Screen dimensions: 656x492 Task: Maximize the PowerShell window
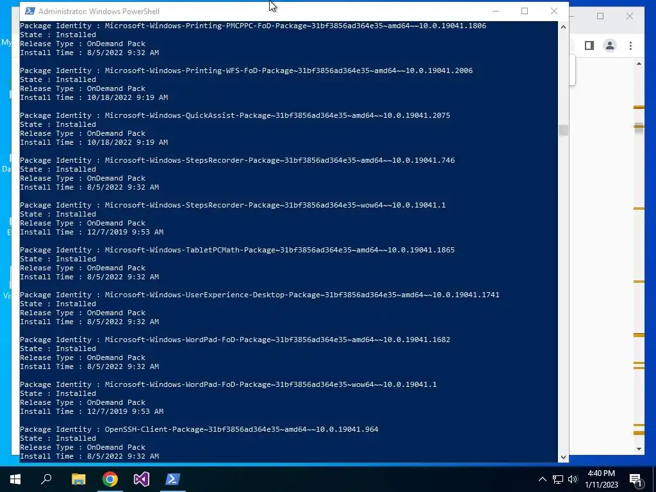pos(525,12)
